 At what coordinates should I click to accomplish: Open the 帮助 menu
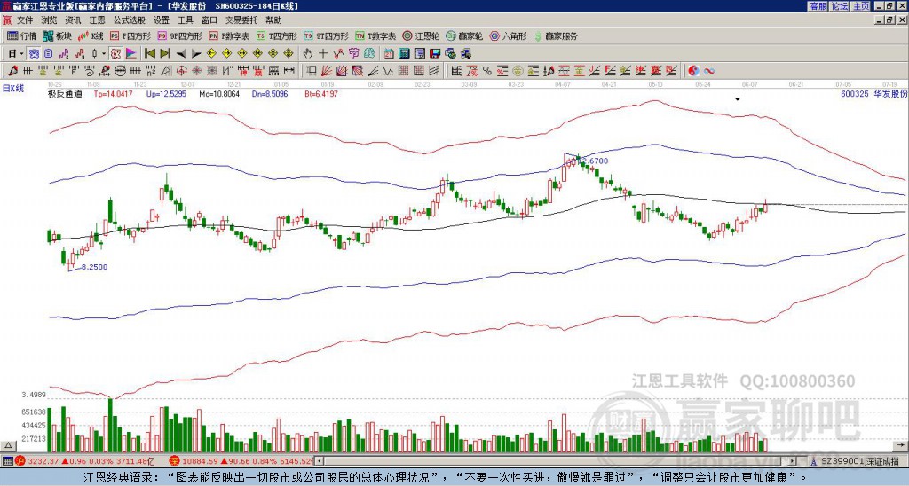click(273, 20)
